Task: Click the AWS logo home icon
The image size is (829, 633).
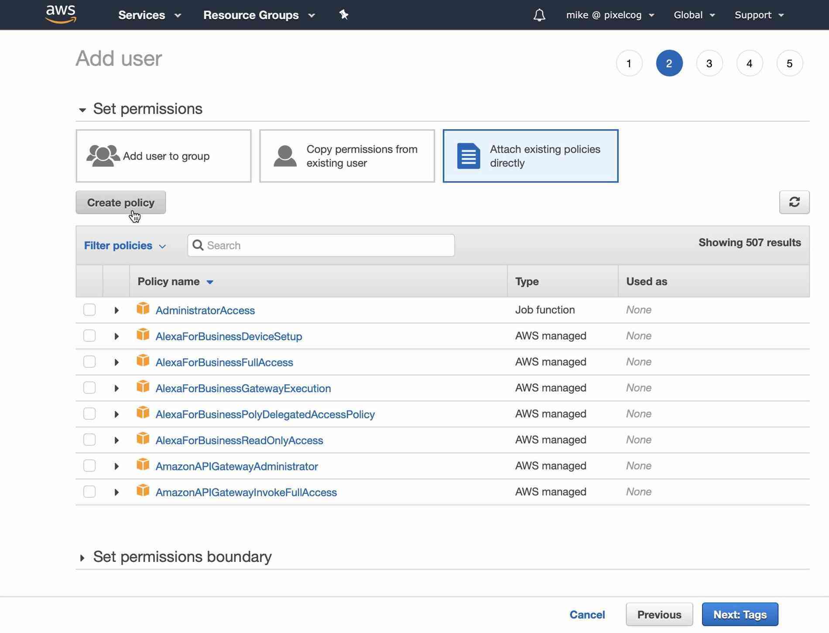Action: point(61,14)
